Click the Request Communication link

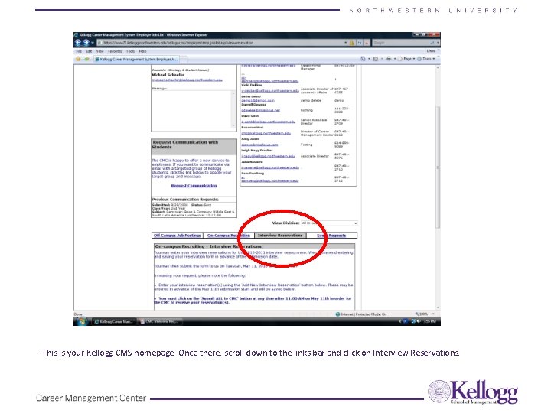[x=194, y=186]
